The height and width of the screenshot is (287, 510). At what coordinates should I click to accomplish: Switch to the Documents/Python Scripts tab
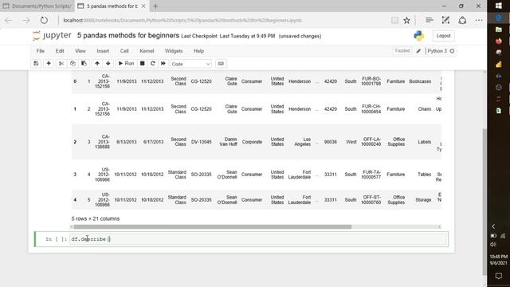click(37, 6)
